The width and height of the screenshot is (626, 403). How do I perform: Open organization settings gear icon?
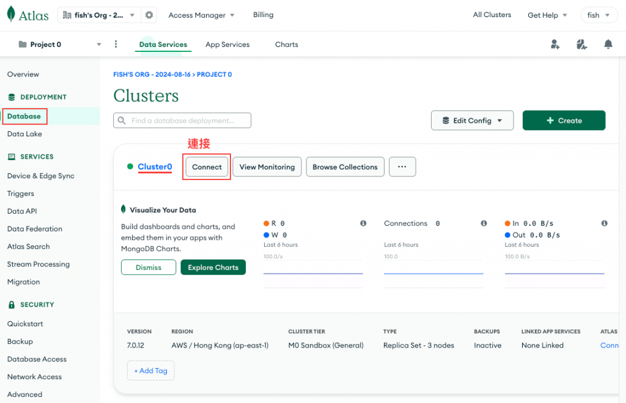coord(149,15)
